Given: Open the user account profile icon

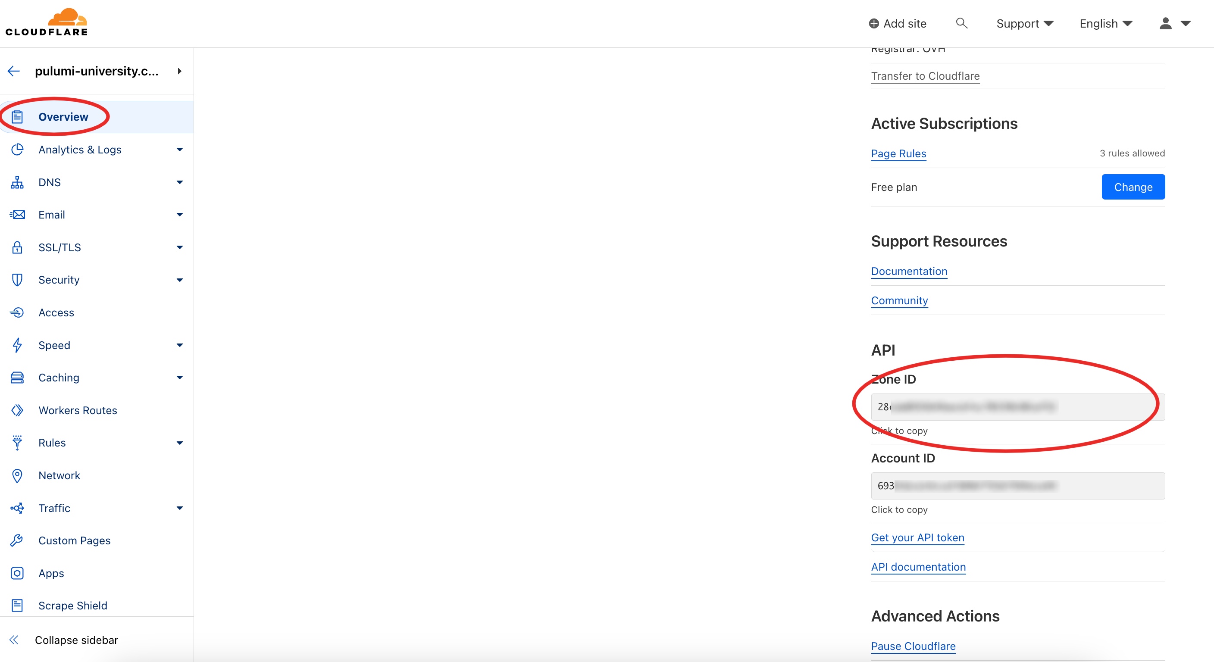Looking at the screenshot, I should point(1165,24).
